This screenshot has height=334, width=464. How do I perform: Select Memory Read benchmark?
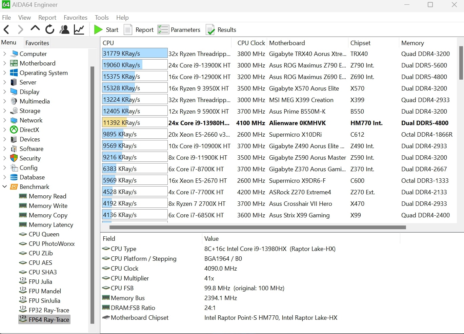point(47,196)
